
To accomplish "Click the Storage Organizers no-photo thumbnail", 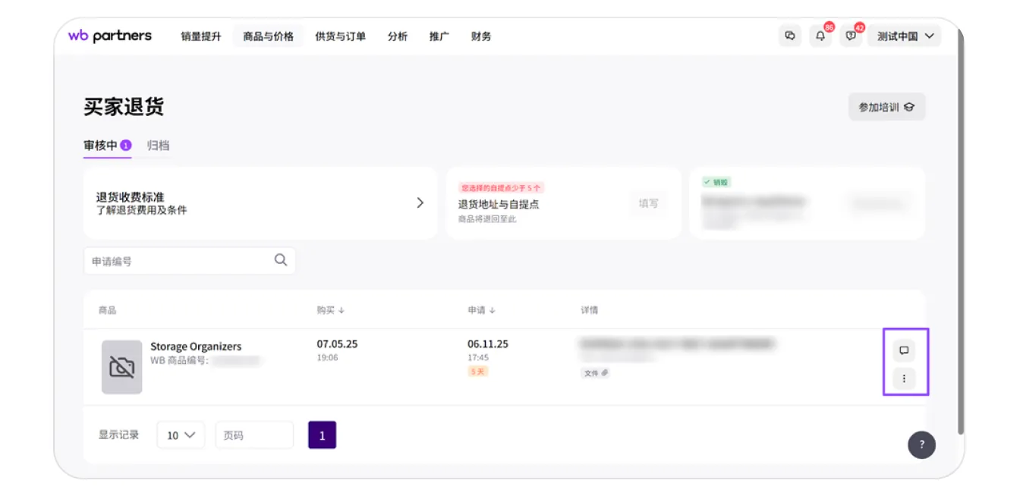I will [121, 367].
